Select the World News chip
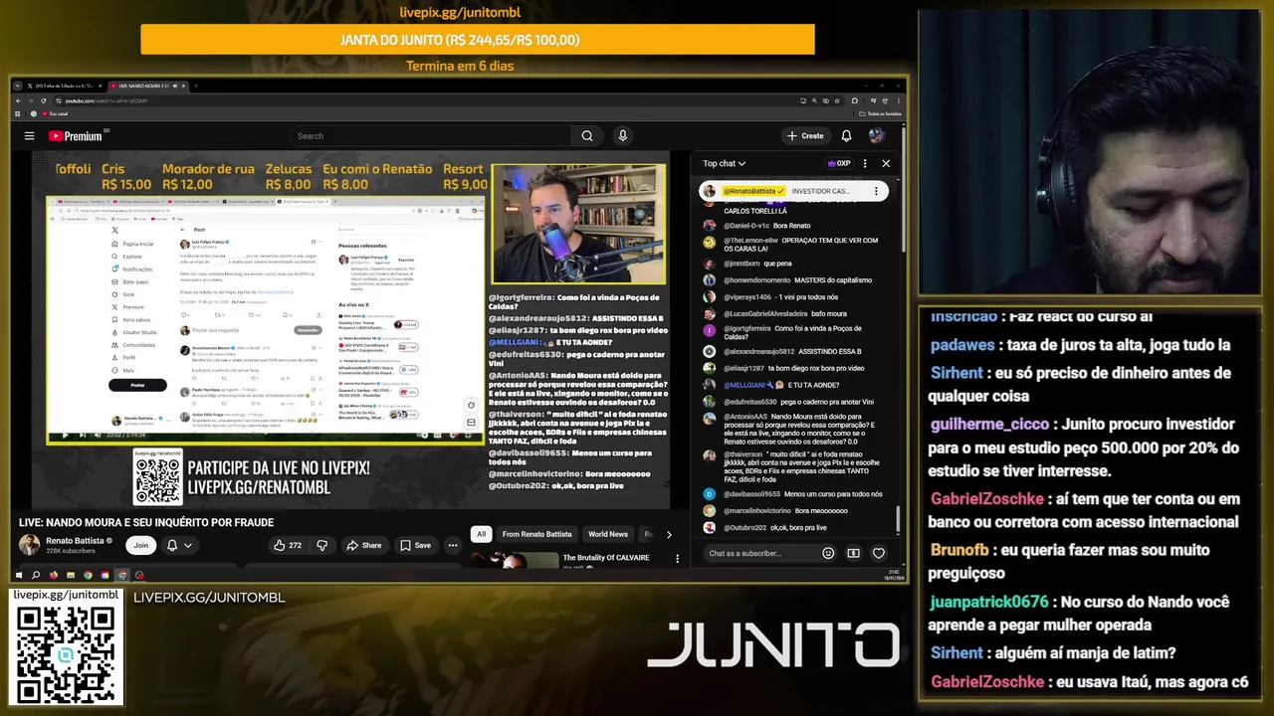The height and width of the screenshot is (716, 1274). point(607,534)
